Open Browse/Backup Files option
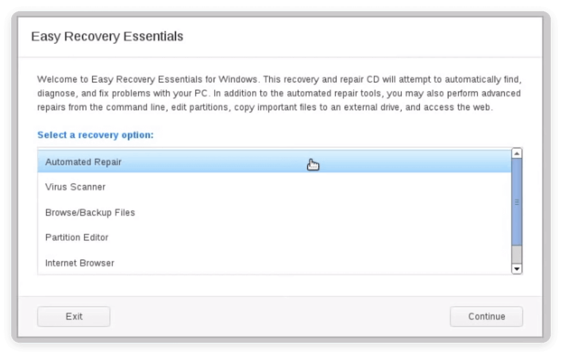Screen dimensions: 562x354 click(x=90, y=212)
